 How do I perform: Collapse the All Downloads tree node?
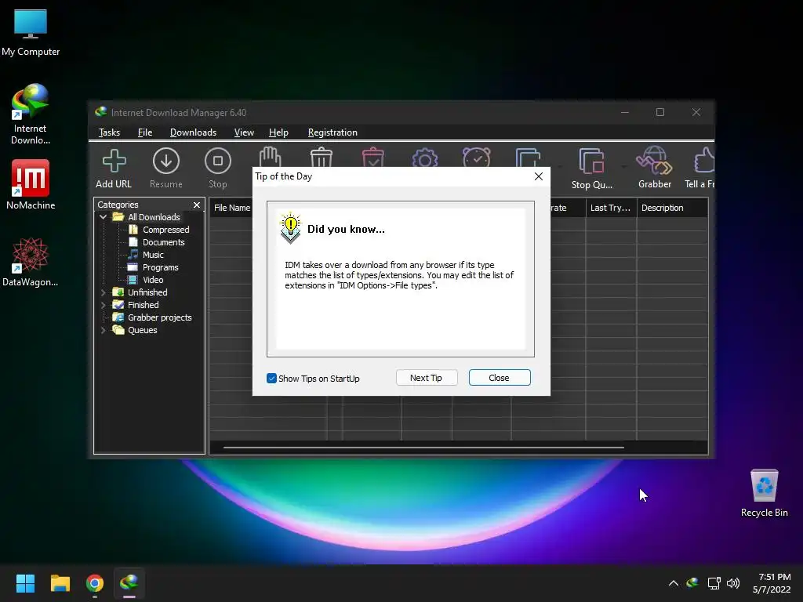point(103,217)
